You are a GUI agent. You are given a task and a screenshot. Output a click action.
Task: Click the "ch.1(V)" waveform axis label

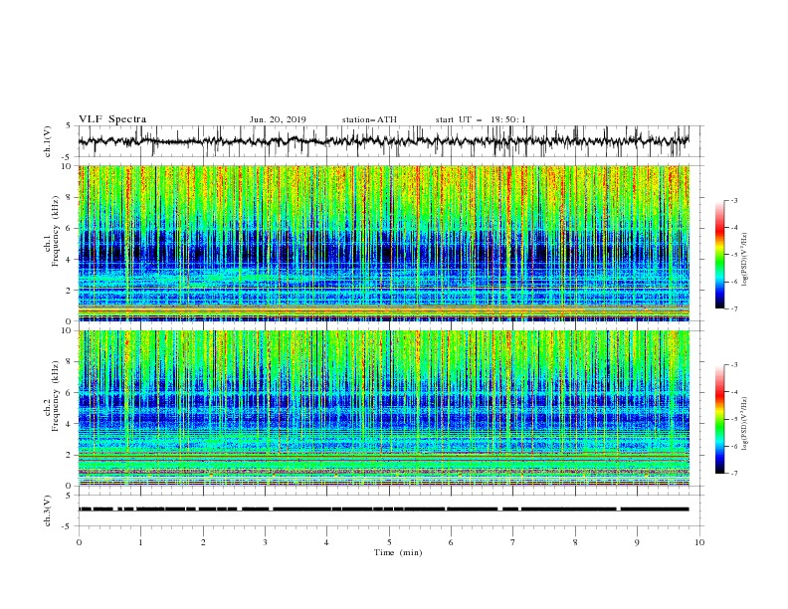point(48,141)
